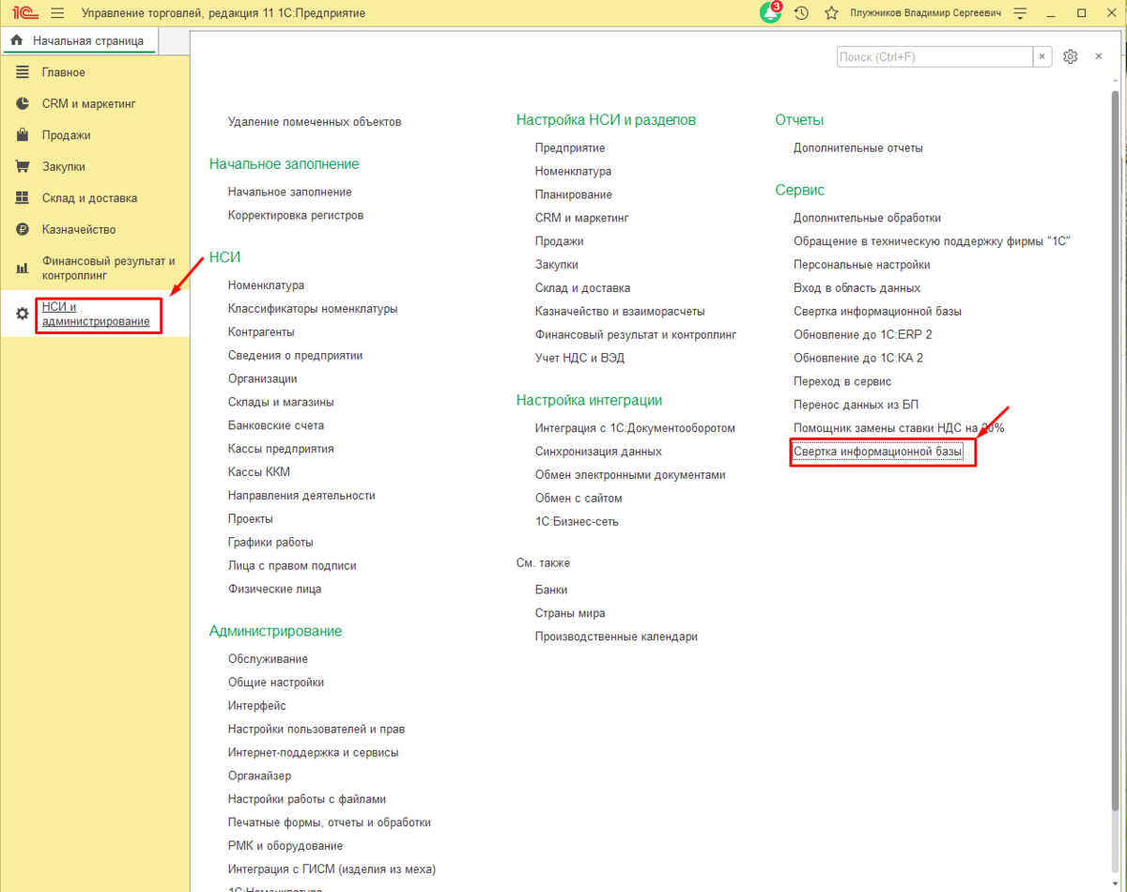Open 1С:Бизнес-сеть

[577, 521]
